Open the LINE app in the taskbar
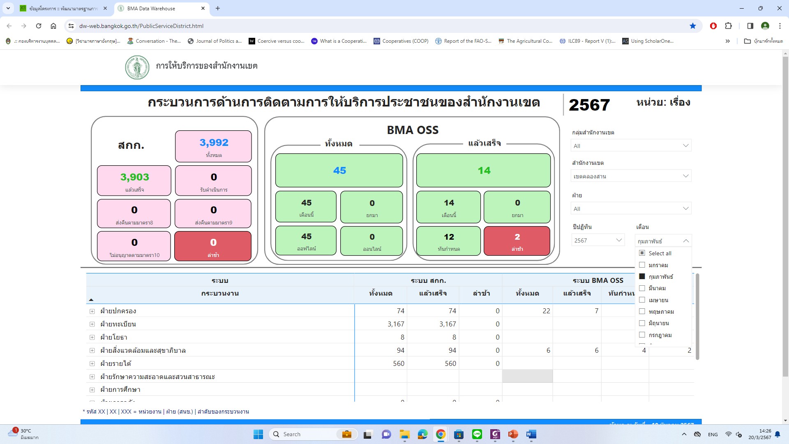Viewport: 789px width, 444px height. (477, 434)
